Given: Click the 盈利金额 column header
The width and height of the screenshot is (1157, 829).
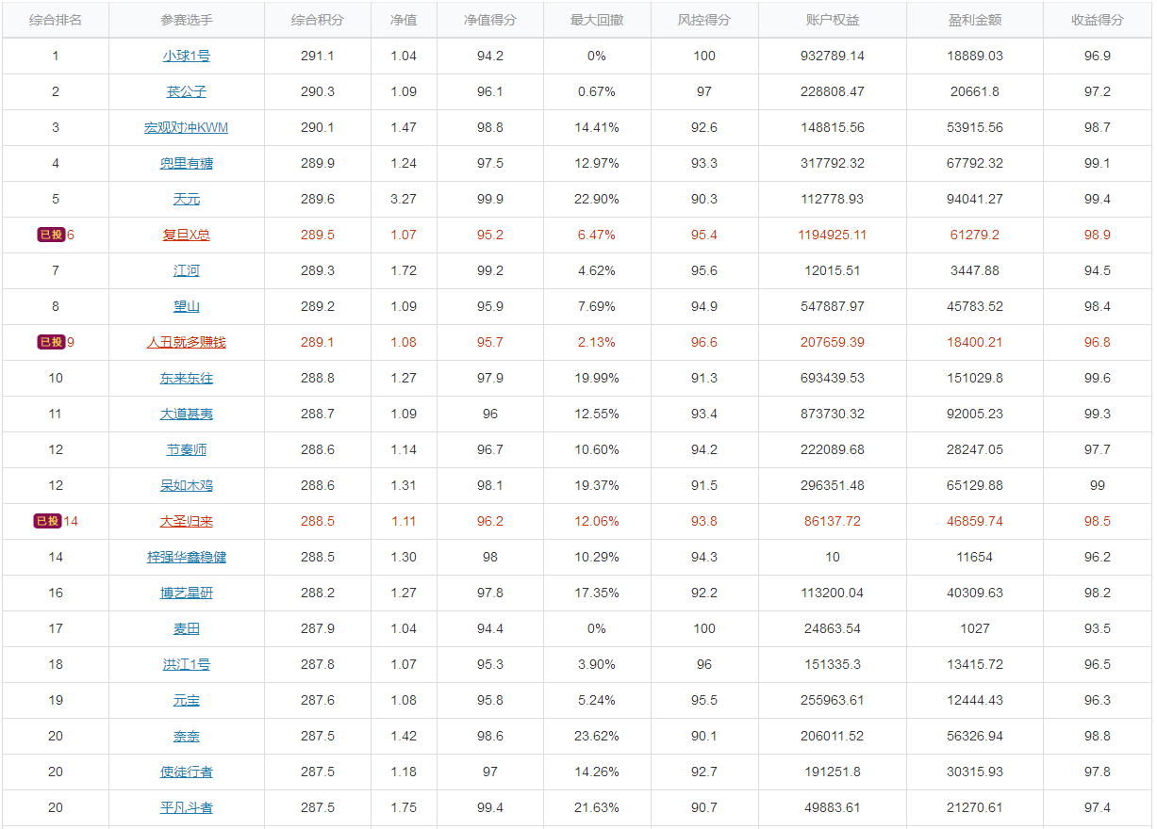Looking at the screenshot, I should point(974,20).
